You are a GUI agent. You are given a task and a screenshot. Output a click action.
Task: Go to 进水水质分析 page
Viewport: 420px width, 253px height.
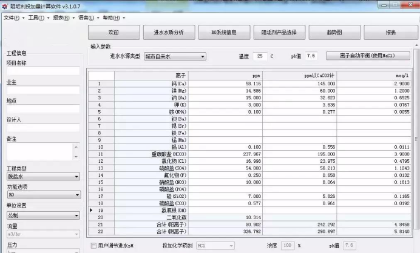pos(169,32)
